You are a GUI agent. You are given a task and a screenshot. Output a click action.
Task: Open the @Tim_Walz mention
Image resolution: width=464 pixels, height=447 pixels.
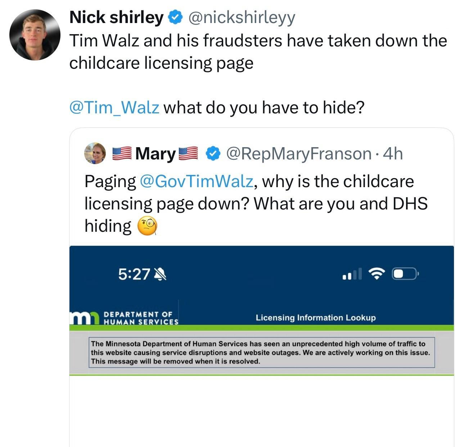[114, 107]
